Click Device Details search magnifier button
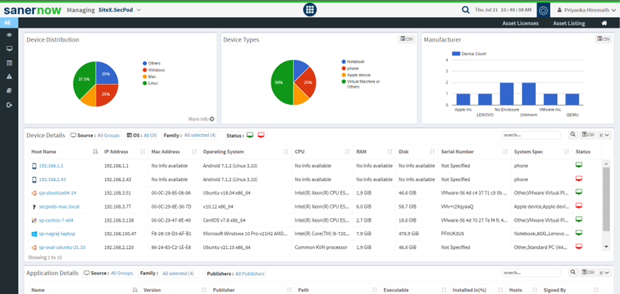 (573, 135)
